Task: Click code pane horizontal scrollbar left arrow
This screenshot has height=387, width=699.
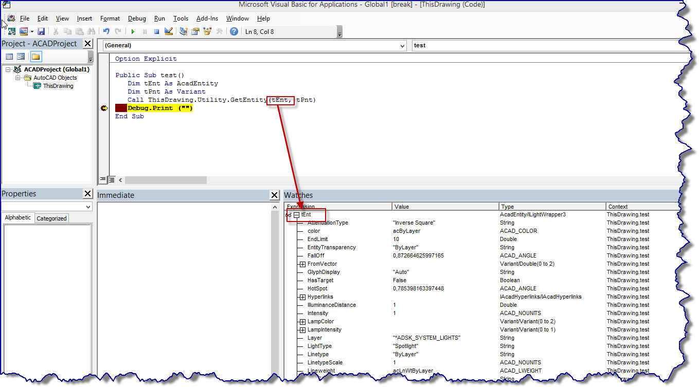Action: pos(120,180)
